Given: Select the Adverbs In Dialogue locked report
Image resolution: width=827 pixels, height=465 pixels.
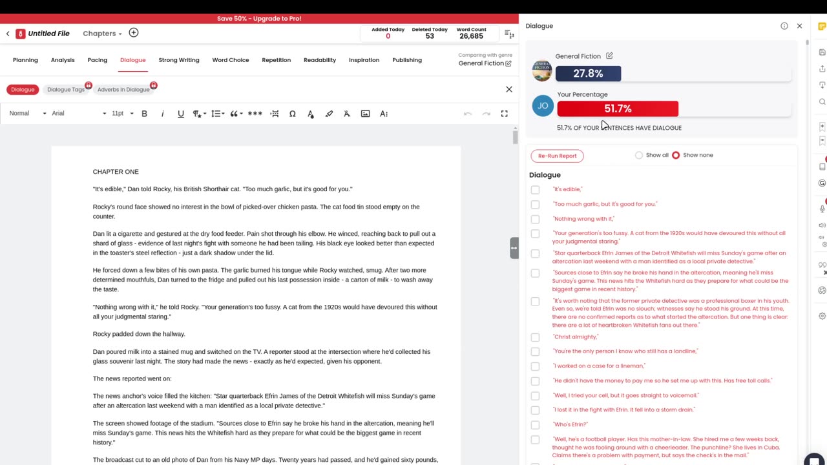Looking at the screenshot, I should [125, 89].
